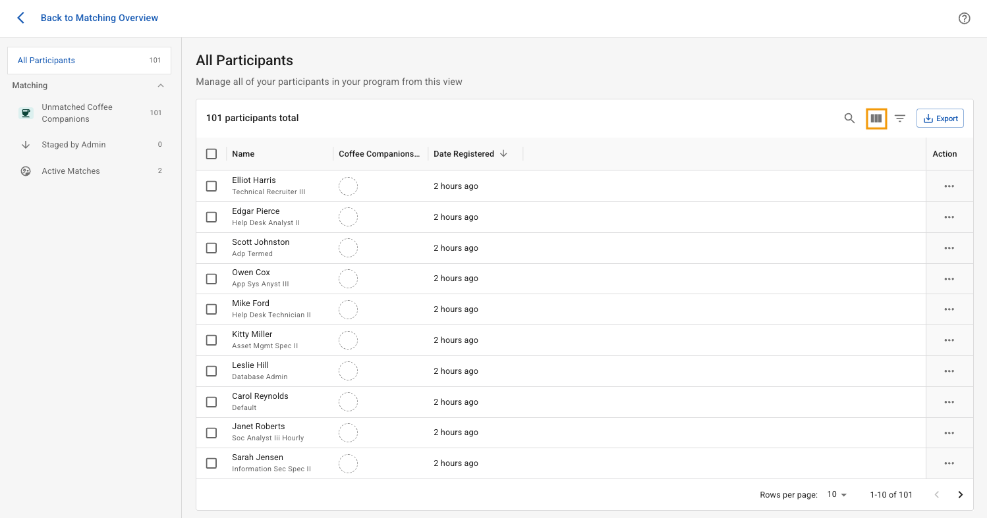Screen dimensions: 987x518
Task: Open the column view selector icon
Action: point(876,118)
